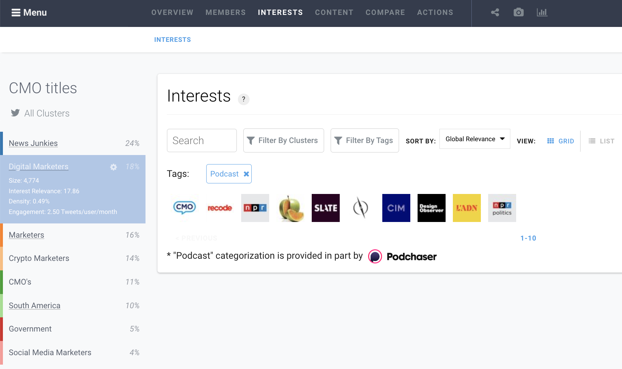Select the Social Media Marketers cluster
This screenshot has width=622, height=369.
[x=50, y=353]
